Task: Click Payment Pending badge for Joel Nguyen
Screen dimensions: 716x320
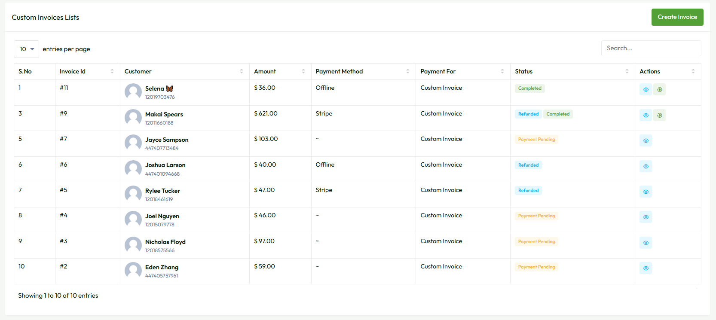Action: coord(536,216)
